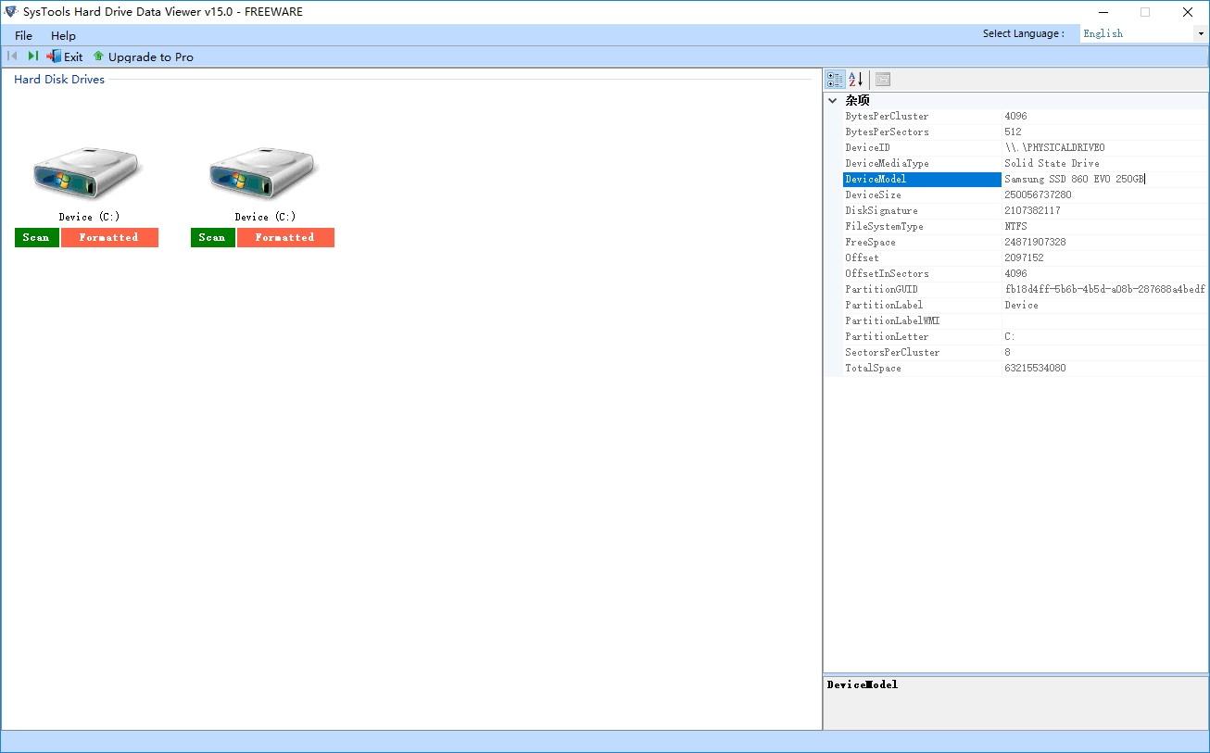Click the fb18d4ff partition GUID value
This screenshot has height=753, width=1210.
coord(1104,290)
